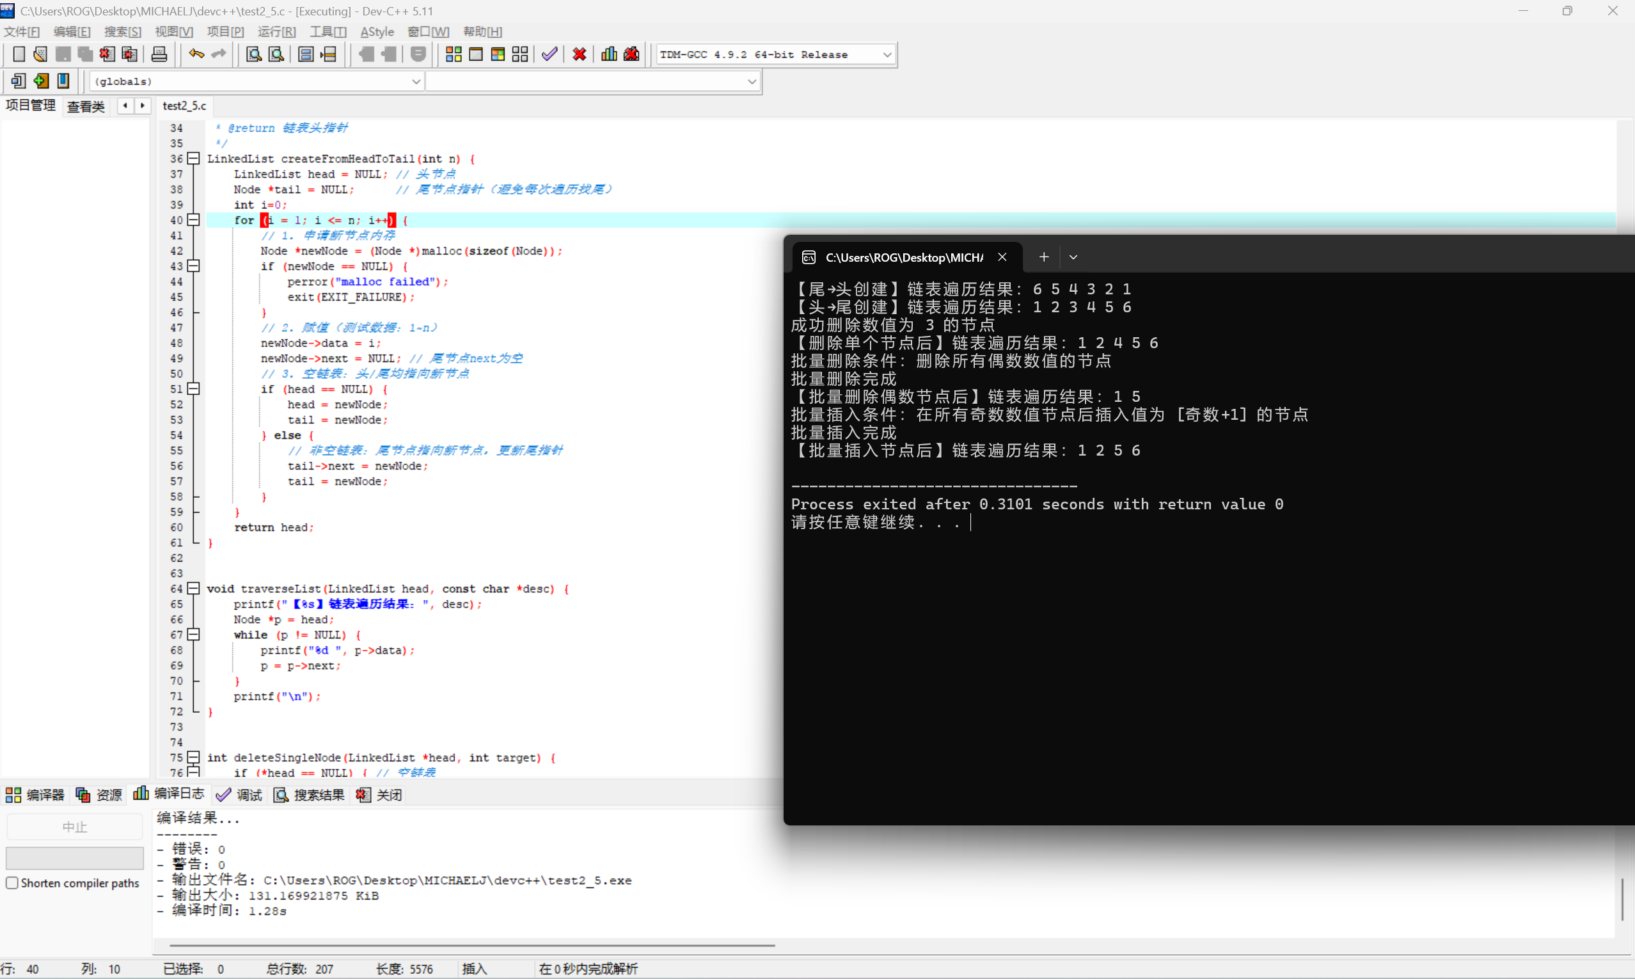Image resolution: width=1635 pixels, height=979 pixels.
Task: Open the TDM-GCC compiler selection dropdown
Action: pyautogui.click(x=887, y=55)
